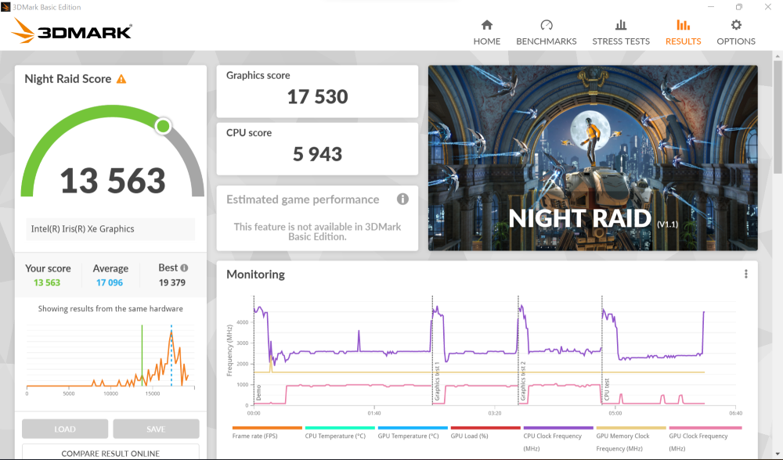Image resolution: width=783 pixels, height=460 pixels.
Task: Click the Night Raid benchmark image
Action: 593,158
